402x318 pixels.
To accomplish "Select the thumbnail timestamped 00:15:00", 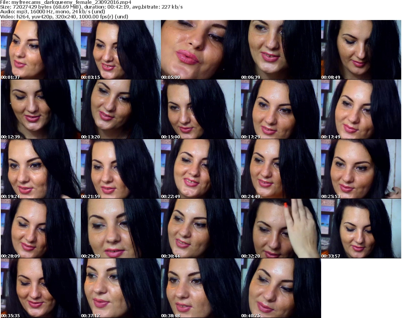I will point(201,109).
